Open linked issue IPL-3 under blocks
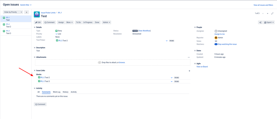This screenshot has width=277, height=119. click(x=42, y=81)
